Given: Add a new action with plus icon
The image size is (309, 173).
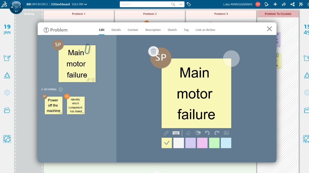Looking at the screenshot, I should (x=61, y=90).
